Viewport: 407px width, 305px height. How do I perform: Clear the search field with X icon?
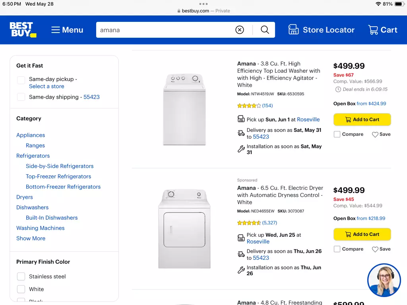pos(240,30)
